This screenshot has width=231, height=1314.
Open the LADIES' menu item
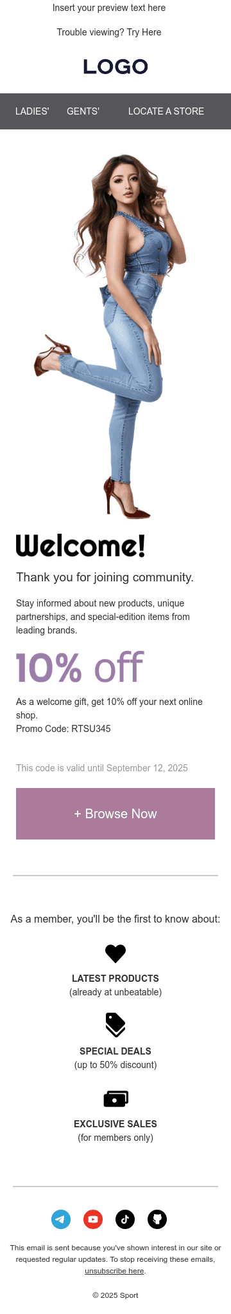tap(32, 111)
